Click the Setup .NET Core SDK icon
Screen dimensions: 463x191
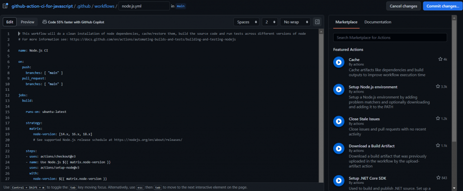[x=339, y=181]
